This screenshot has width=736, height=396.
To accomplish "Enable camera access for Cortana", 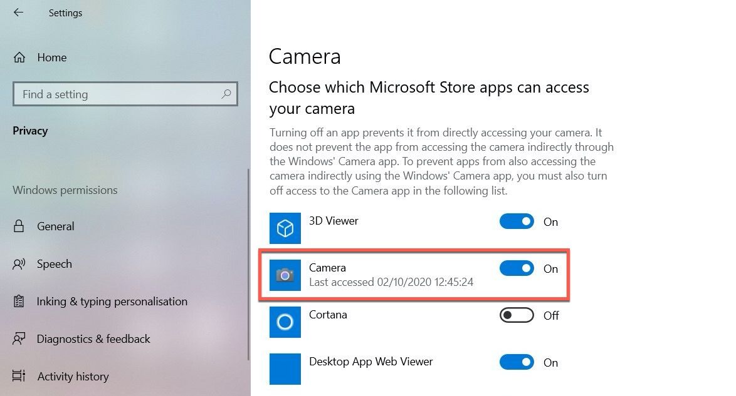I will (x=517, y=315).
